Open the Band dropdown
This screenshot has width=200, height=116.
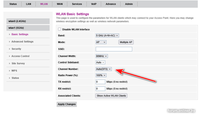107,36
